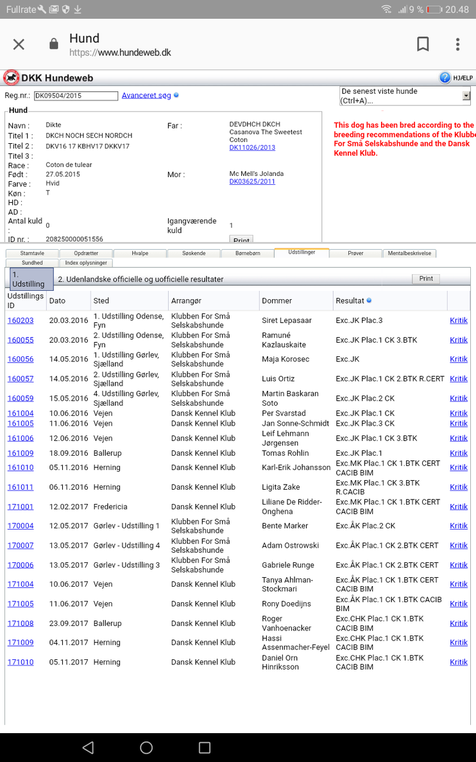The image size is (476, 762).
Task: Click Print button in the exhibitions list
Action: (426, 279)
